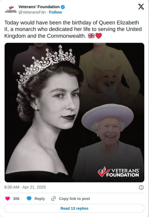The image size is (149, 217).
Task: Select Copy link to post
Action: click(74, 199)
